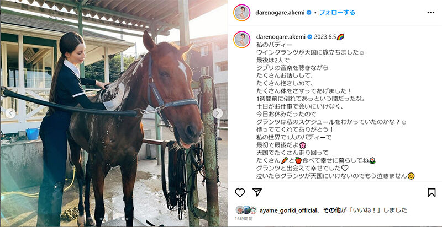
Task: Go to previous photo with left arrow
Action: pos(10,113)
